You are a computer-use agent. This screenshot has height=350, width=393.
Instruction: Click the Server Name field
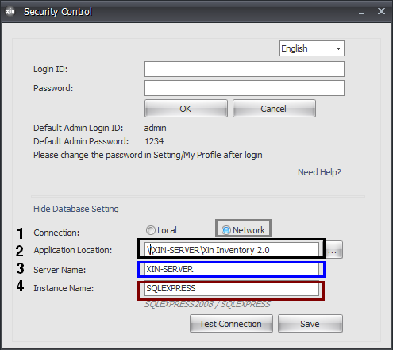tap(232, 269)
